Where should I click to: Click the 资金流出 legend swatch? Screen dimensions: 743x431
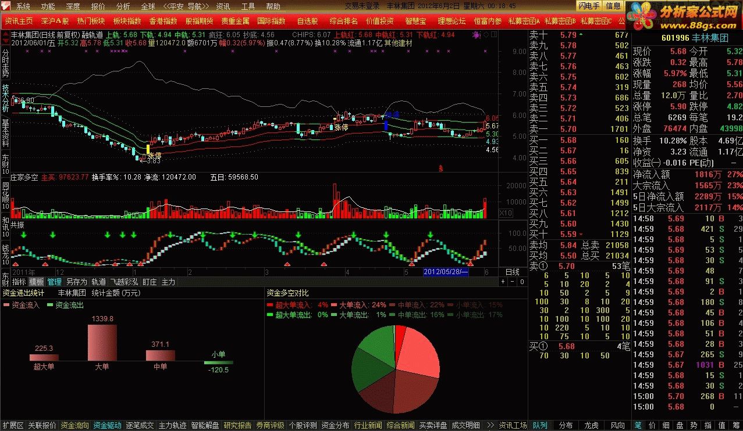tap(50, 304)
